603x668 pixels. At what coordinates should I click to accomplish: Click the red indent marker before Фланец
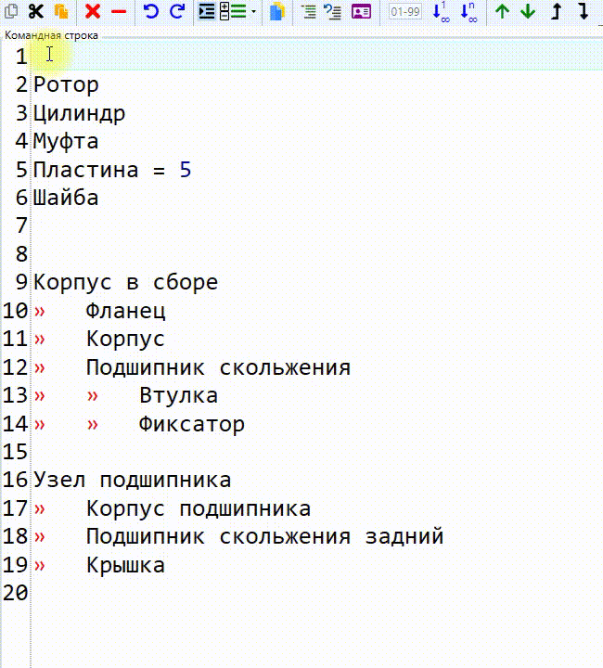pyautogui.click(x=40, y=312)
